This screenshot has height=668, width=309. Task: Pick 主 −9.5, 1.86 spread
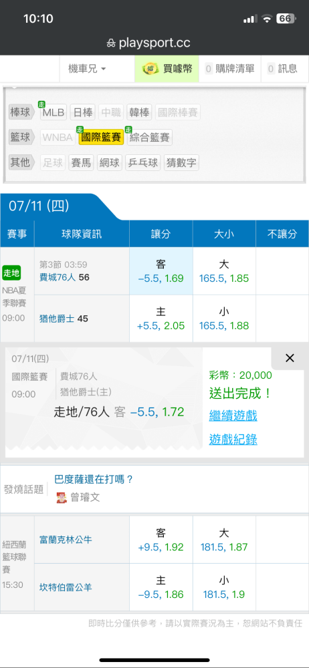(x=161, y=587)
